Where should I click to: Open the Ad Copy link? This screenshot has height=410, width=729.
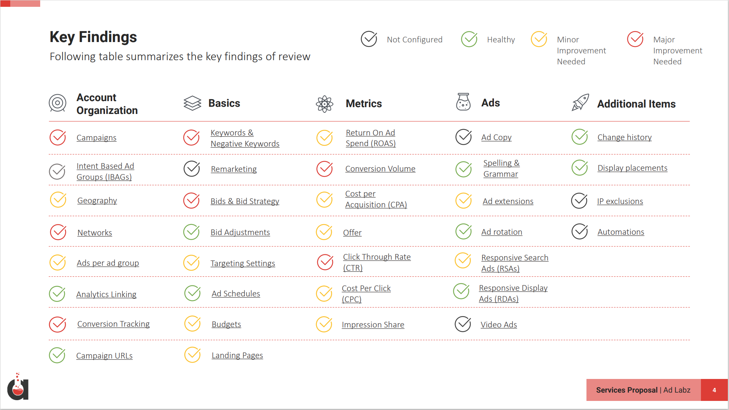tap(496, 137)
